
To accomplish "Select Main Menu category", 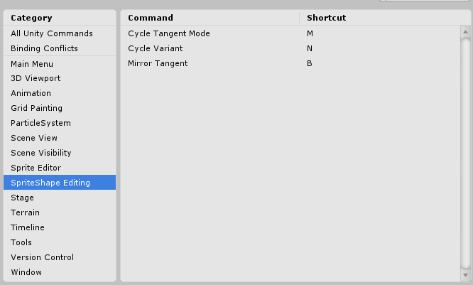I will click(x=31, y=64).
